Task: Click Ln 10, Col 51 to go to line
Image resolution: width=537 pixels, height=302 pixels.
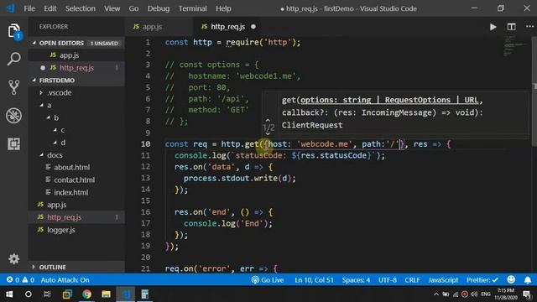Action: [x=314, y=280]
